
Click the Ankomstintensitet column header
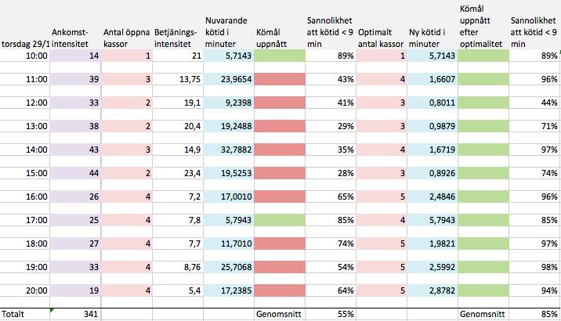(x=70, y=38)
